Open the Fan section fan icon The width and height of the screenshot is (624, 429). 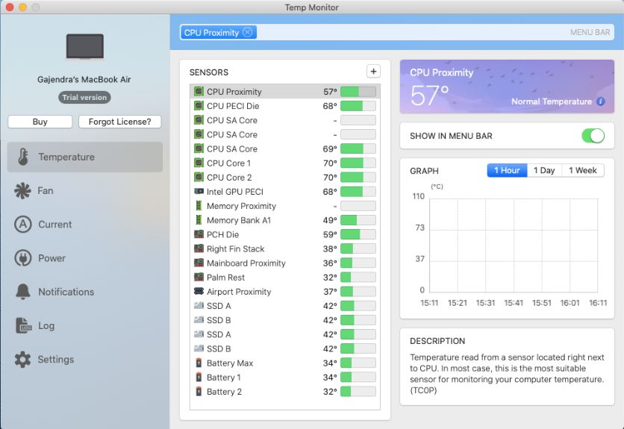tap(22, 190)
